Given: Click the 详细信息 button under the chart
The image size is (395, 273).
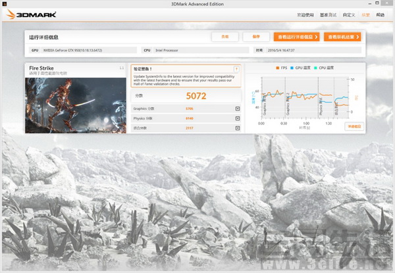Looking at the screenshot, I should (x=354, y=126).
